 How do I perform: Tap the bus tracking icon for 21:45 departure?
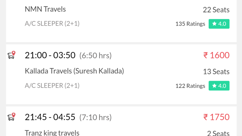[x=12, y=117]
